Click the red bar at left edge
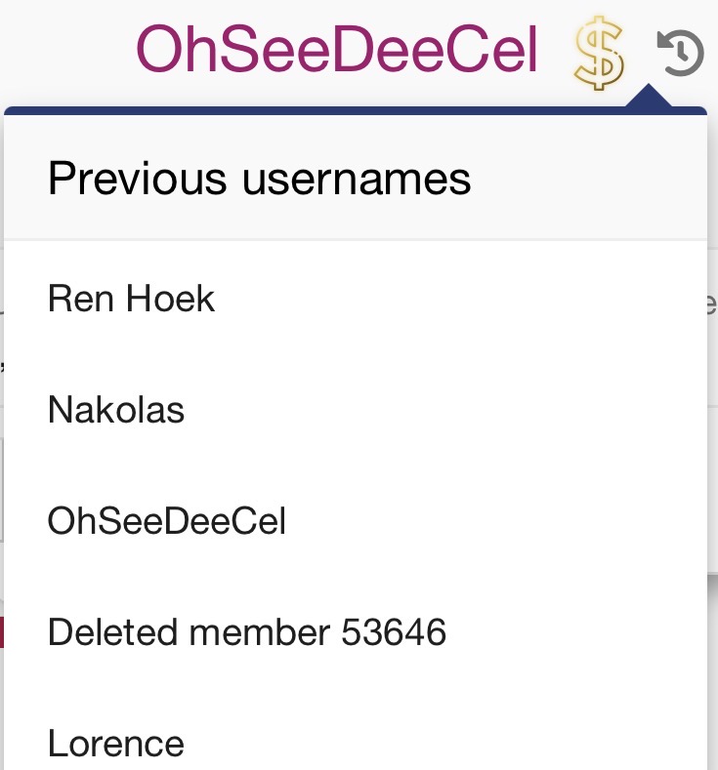Image resolution: width=718 pixels, height=770 pixels. click(2, 632)
